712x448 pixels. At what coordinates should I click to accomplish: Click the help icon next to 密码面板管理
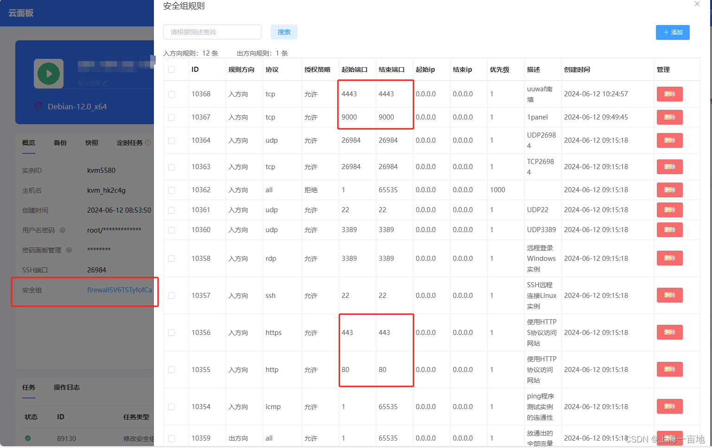tap(69, 250)
